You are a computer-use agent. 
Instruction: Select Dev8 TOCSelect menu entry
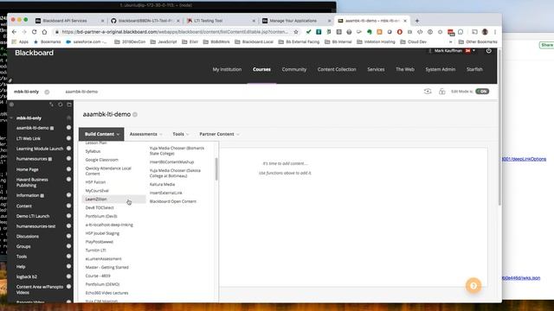(100, 207)
